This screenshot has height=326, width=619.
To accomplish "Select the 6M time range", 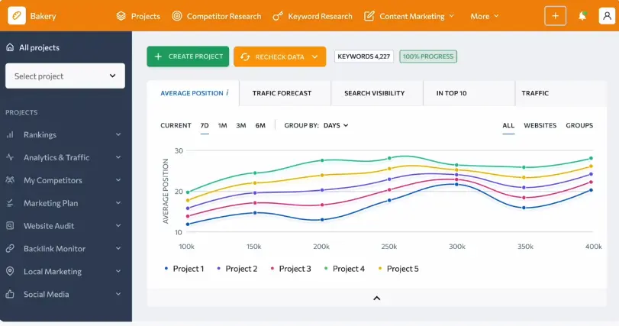I will 260,125.
